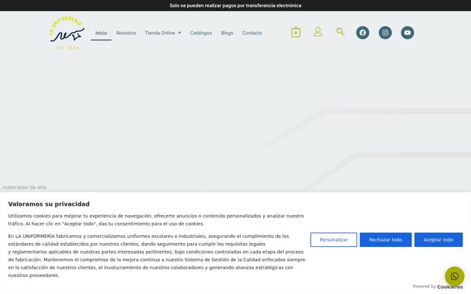
Task: Follow the Powered by Cookieyes link
Action: click(438, 287)
